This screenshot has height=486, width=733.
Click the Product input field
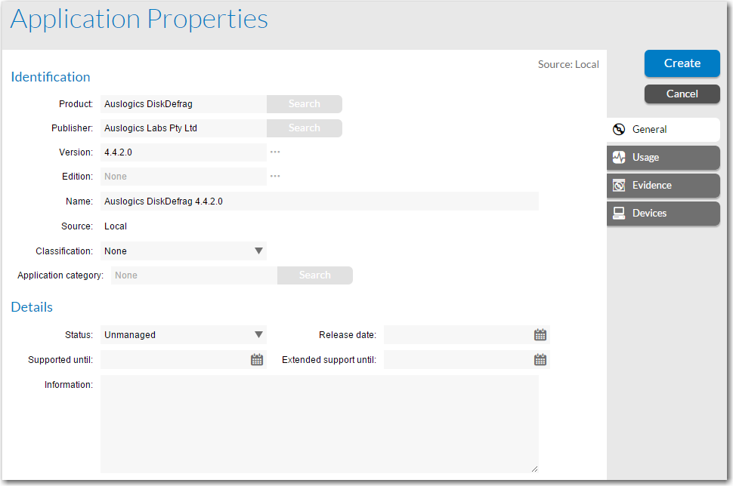pyautogui.click(x=183, y=103)
